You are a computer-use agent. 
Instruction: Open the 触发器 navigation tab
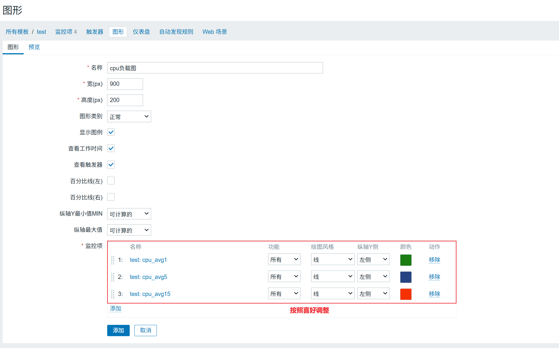coord(95,32)
